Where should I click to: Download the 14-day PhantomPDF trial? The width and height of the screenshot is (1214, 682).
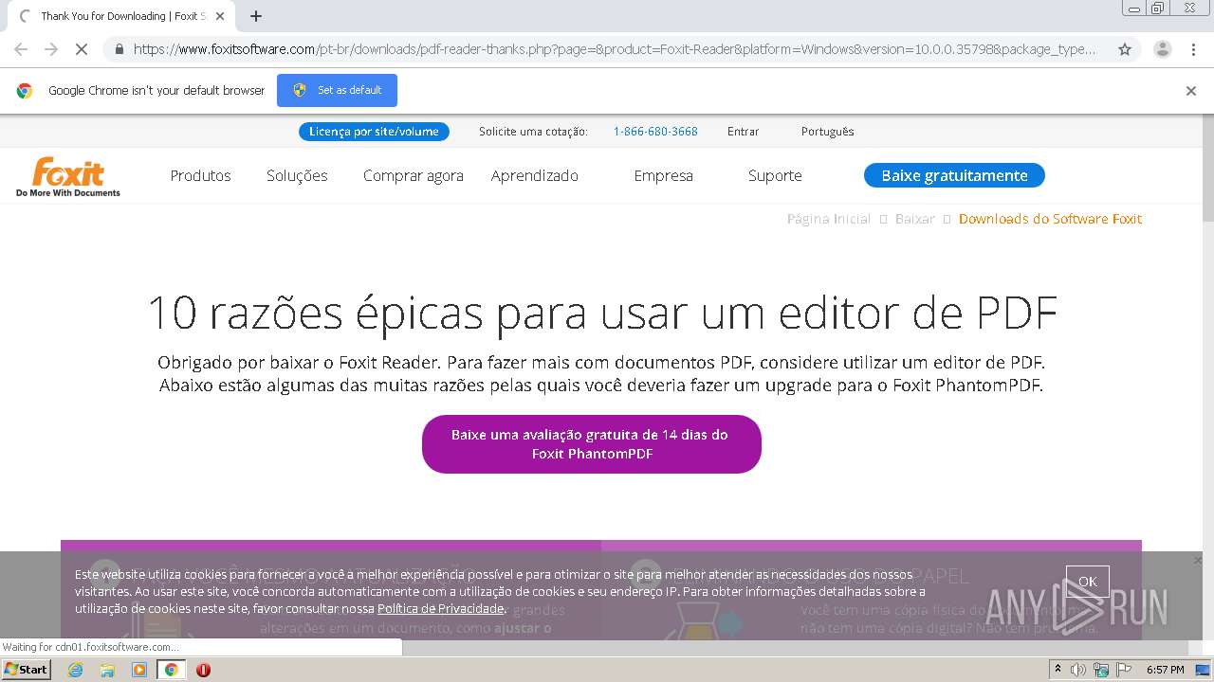click(591, 444)
